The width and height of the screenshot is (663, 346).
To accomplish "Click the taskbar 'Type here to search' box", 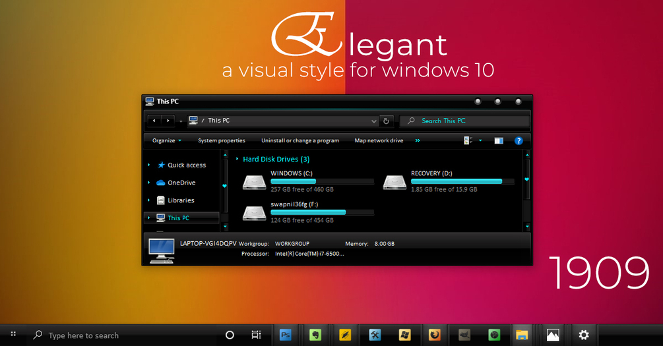I will [123, 335].
